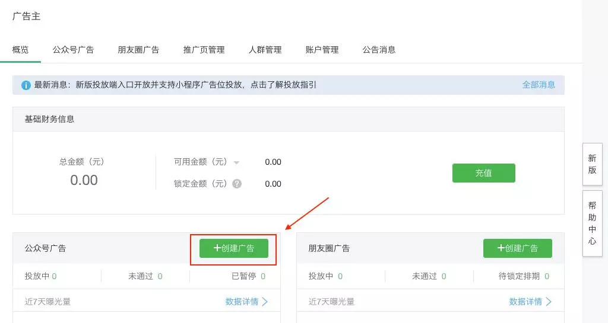608x323 pixels.
Task: Select the 人群管理 tab
Action: point(265,50)
